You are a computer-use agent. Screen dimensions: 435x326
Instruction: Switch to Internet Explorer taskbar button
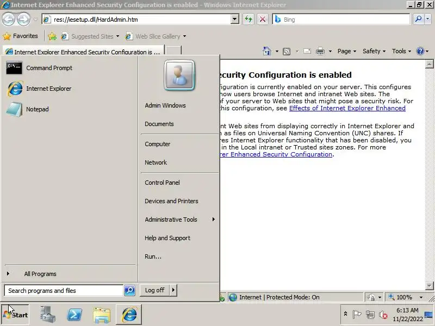[x=129, y=315]
